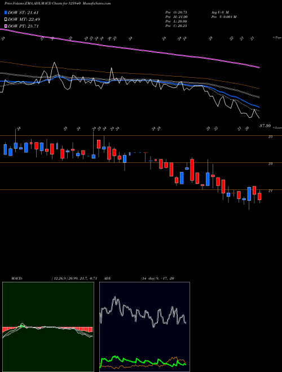
Task: Click the MACD parameters '(12,26,9) 20.99, 21.7, -0.71'
Action: pyautogui.click(x=74, y=278)
